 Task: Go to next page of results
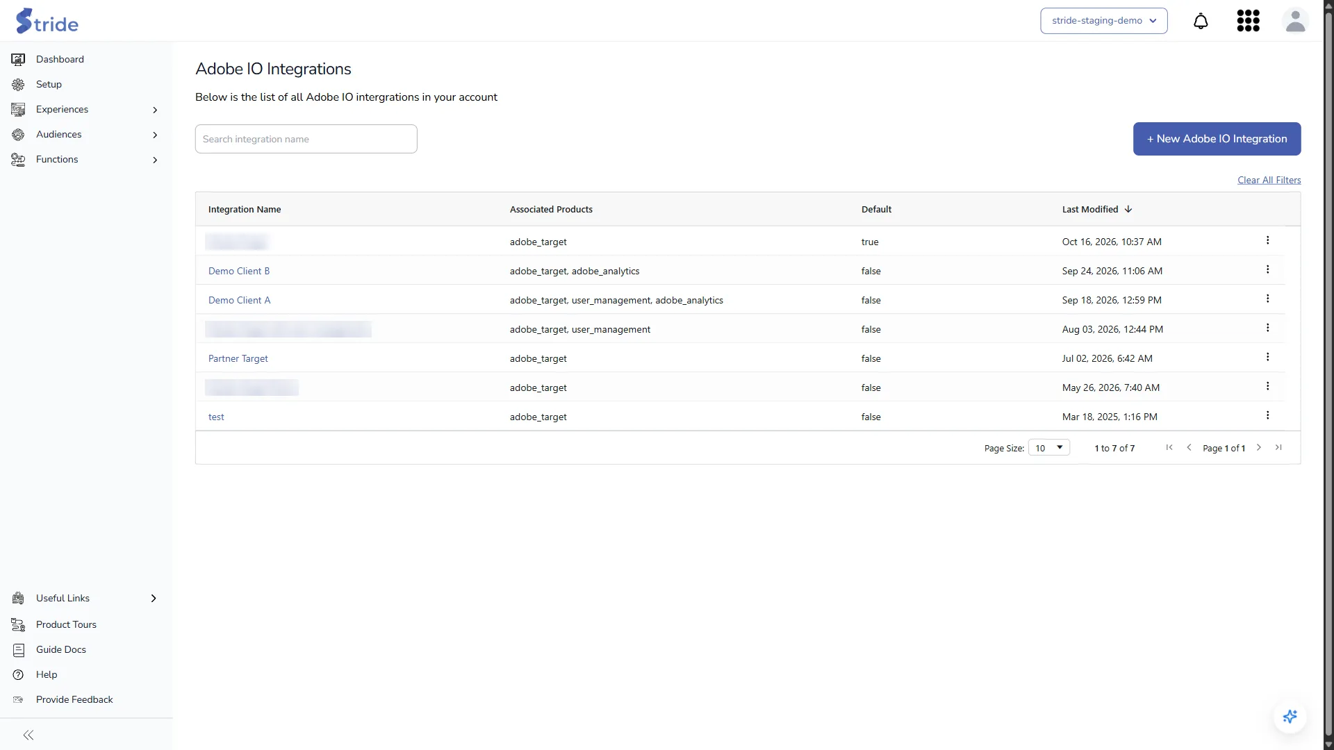(x=1258, y=448)
